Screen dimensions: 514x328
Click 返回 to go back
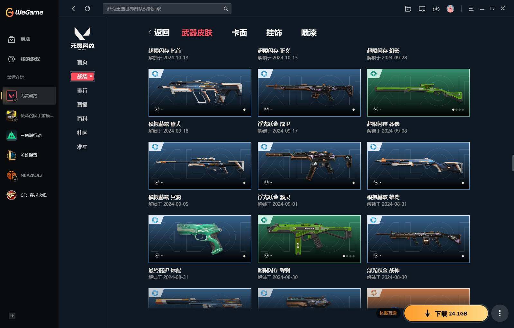click(x=159, y=32)
